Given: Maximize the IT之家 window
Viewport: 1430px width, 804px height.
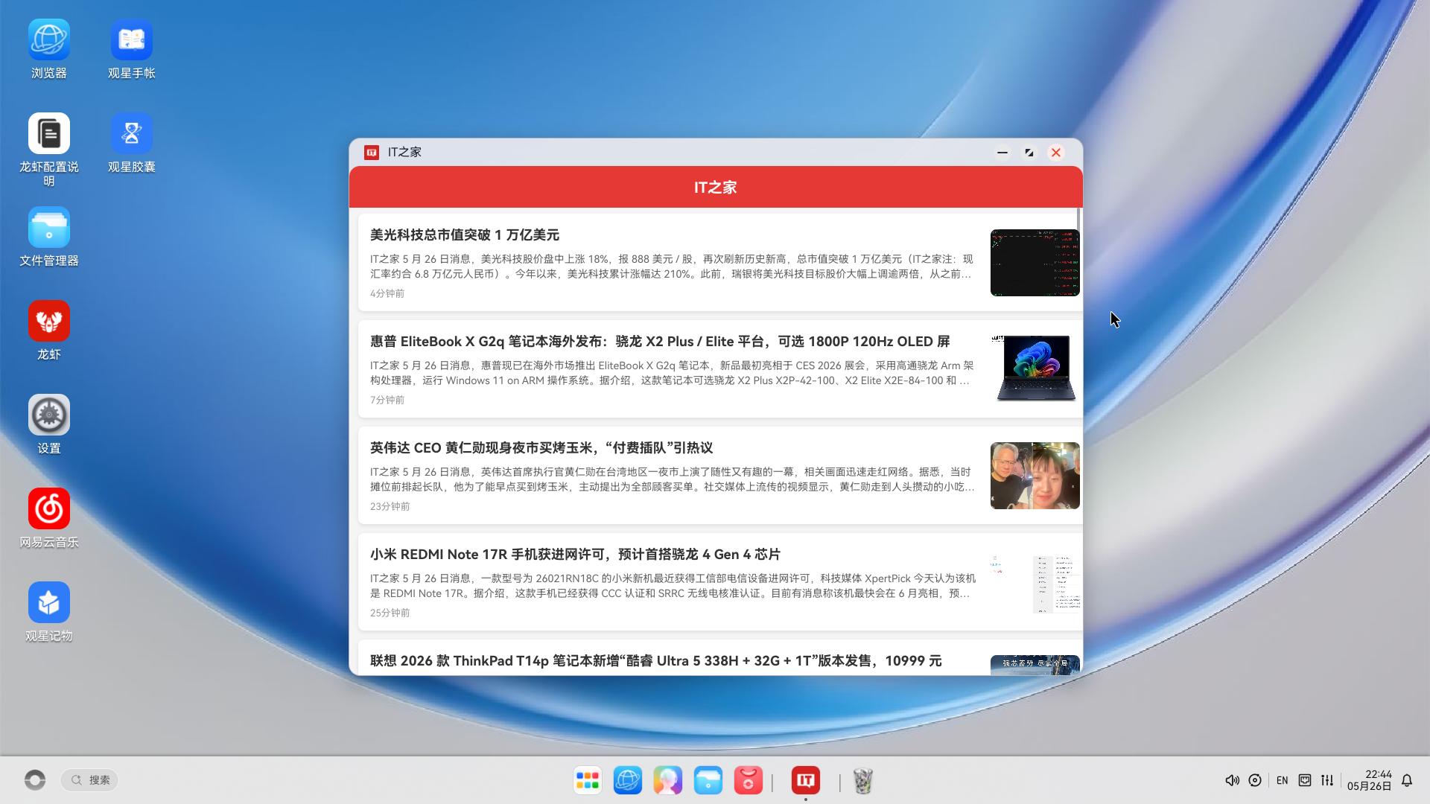Looking at the screenshot, I should coord(1029,153).
